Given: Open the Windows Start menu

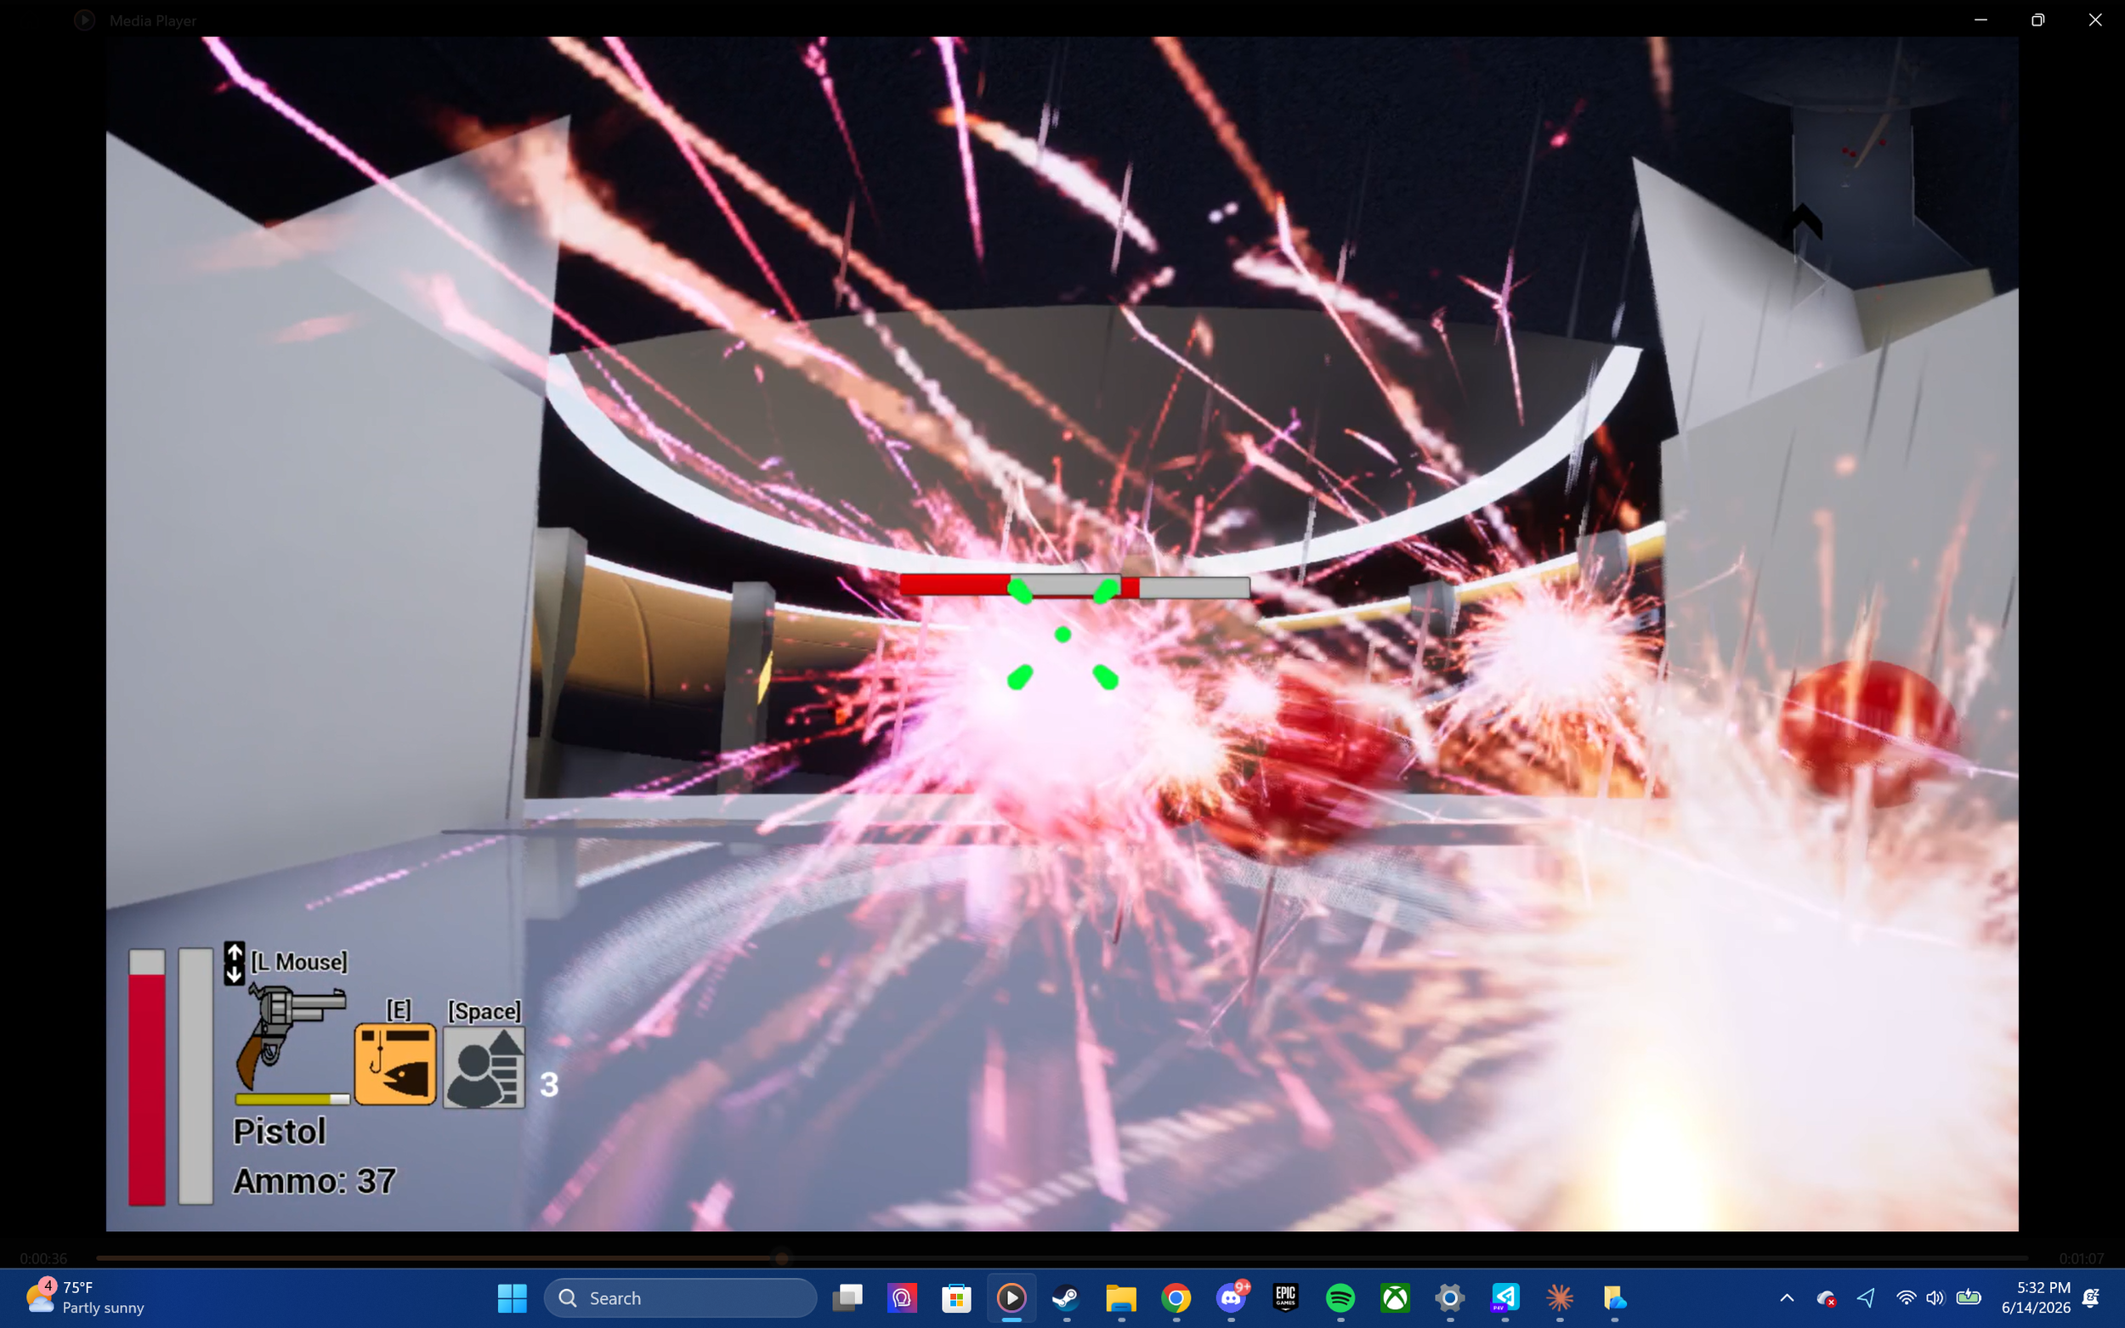Looking at the screenshot, I should 511,1297.
